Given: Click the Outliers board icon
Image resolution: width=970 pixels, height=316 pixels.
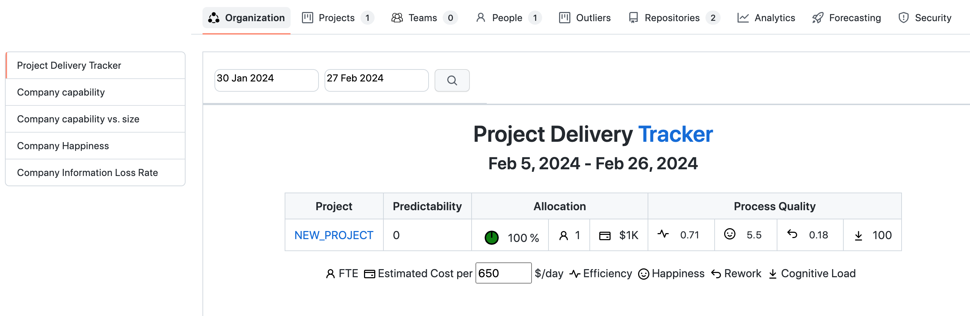Looking at the screenshot, I should [x=564, y=18].
